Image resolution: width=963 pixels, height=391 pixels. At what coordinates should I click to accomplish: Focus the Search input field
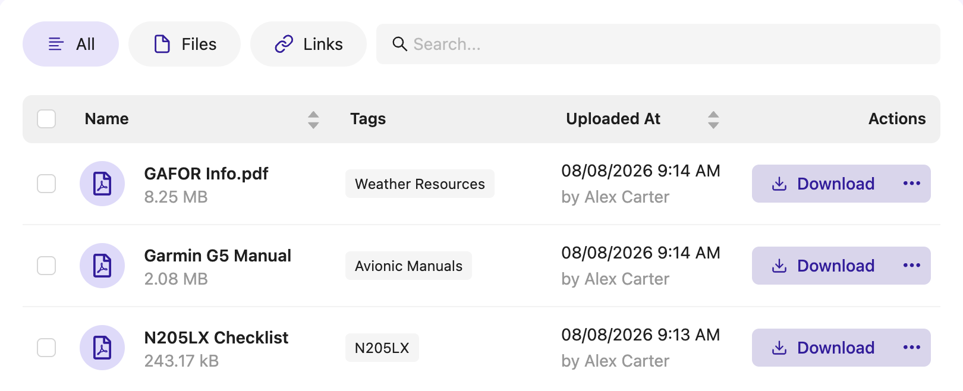tap(658, 44)
